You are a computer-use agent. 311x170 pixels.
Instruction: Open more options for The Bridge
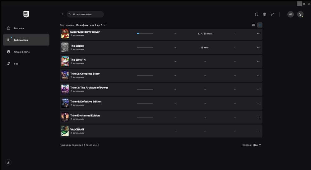pos(258,47)
